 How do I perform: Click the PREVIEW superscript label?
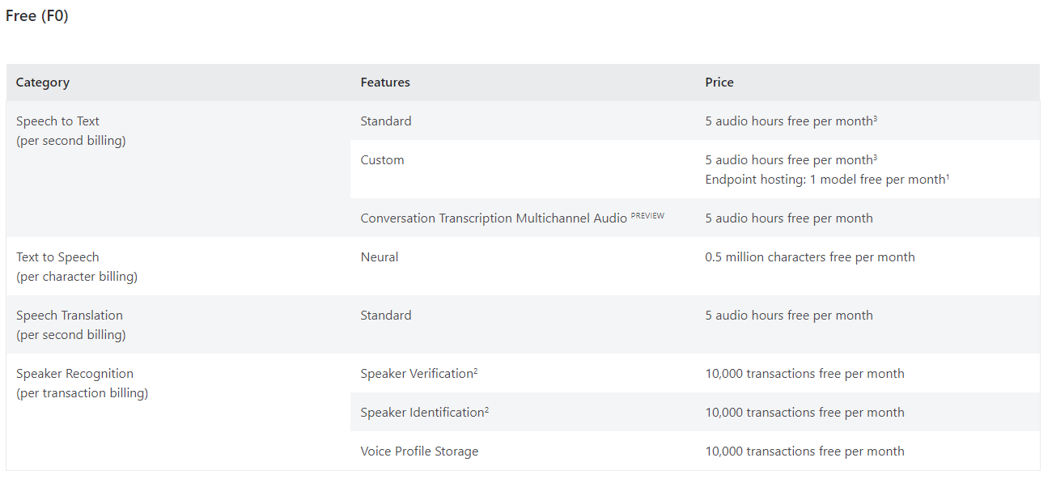tap(647, 216)
